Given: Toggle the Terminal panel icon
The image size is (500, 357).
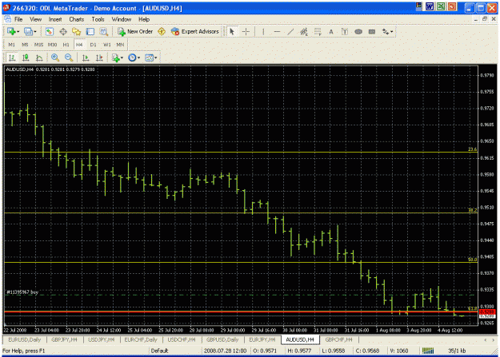Looking at the screenshot, I should point(90,31).
